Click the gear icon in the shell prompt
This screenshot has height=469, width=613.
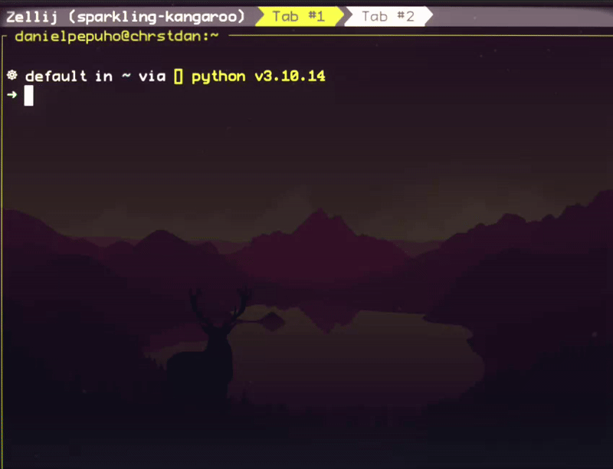click(11, 76)
